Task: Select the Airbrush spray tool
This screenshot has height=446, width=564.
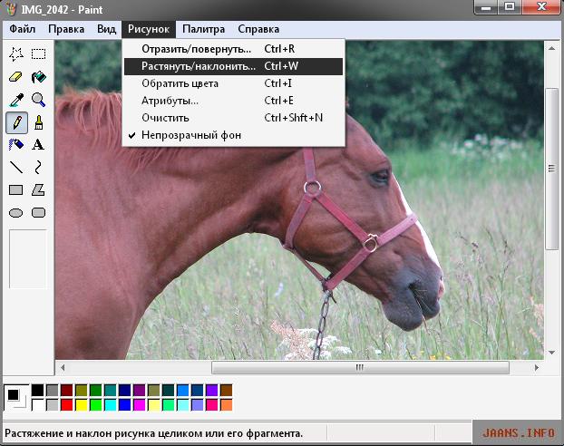Action: pyautogui.click(x=15, y=144)
